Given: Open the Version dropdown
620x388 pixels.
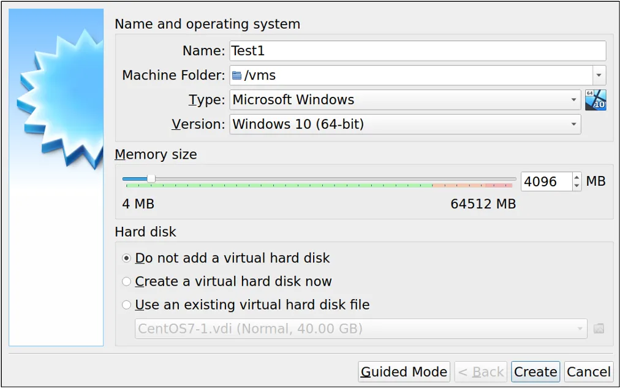Looking at the screenshot, I should pyautogui.click(x=575, y=124).
